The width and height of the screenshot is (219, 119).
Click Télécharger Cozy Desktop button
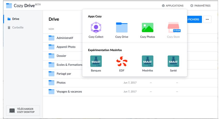23,111
